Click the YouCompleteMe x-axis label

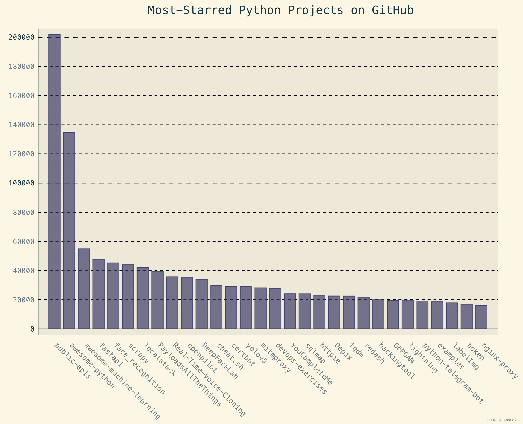point(311,364)
